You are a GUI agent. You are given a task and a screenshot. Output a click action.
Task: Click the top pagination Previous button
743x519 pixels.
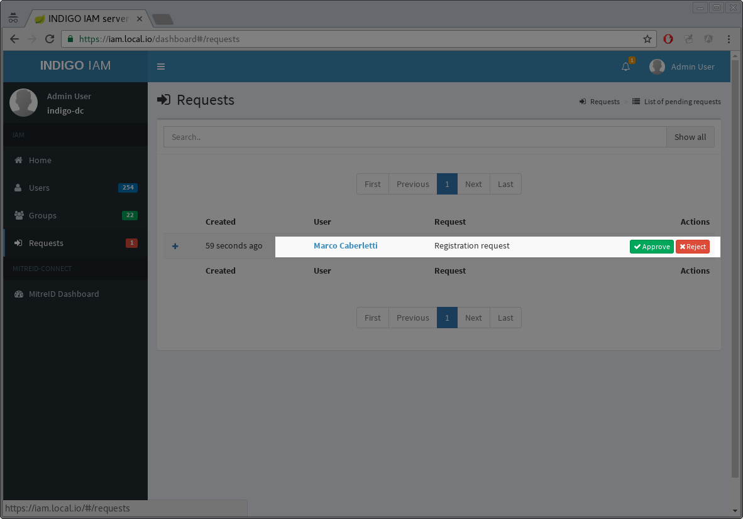pos(413,184)
